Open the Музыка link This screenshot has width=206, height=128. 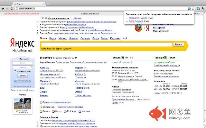coord(44,81)
